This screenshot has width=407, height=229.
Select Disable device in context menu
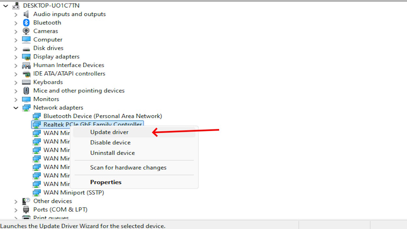(110, 143)
